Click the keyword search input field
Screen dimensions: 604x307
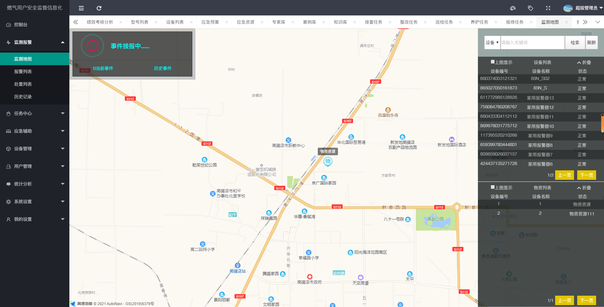(x=532, y=43)
